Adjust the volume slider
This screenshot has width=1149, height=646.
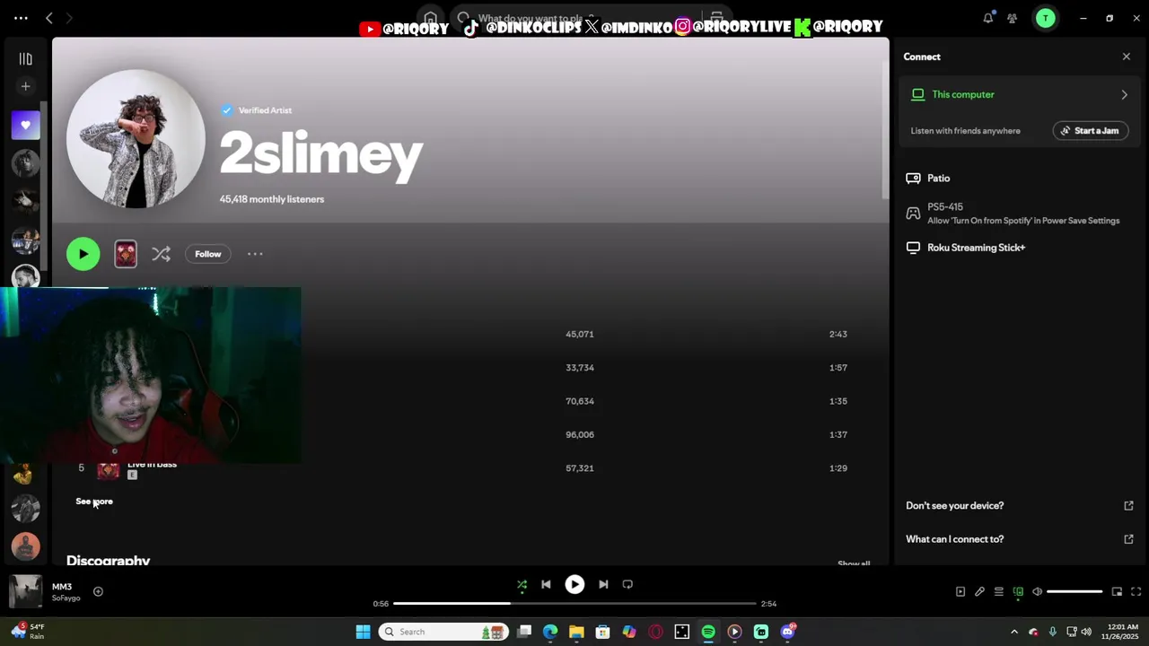[x=1074, y=592]
